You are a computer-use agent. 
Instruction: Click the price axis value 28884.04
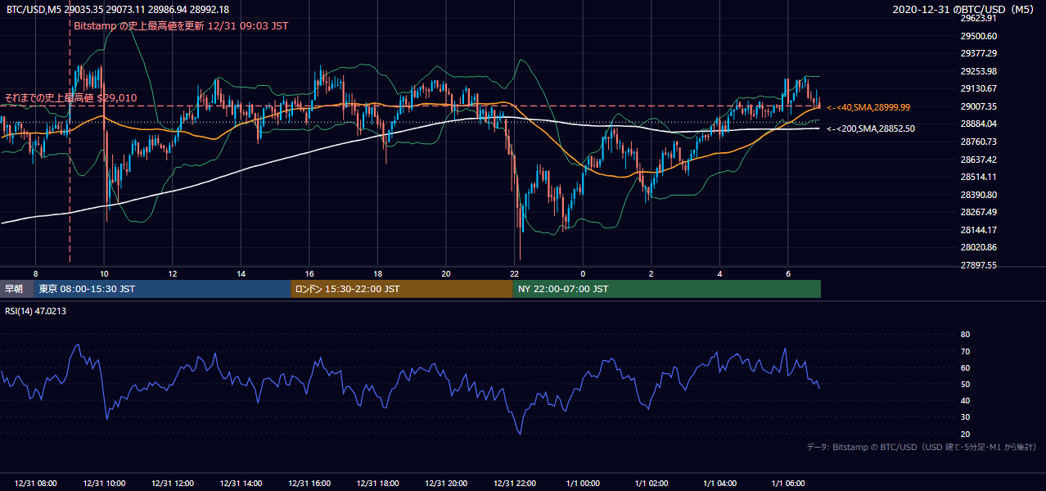tap(979, 124)
